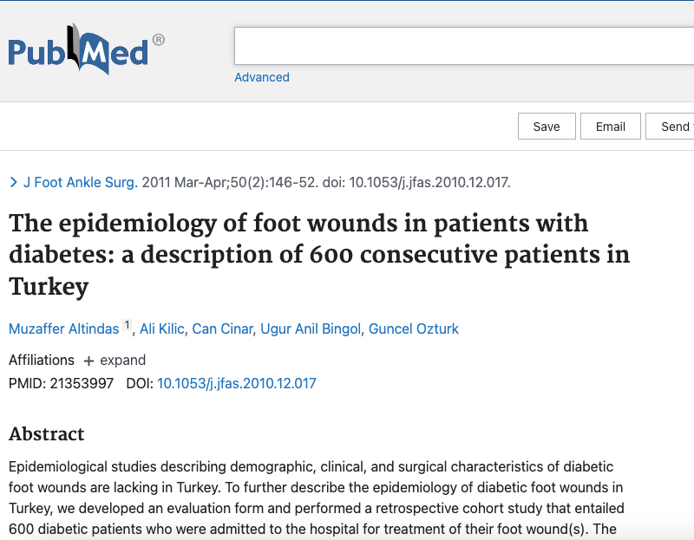
Task: Click the Save button
Action: click(547, 127)
